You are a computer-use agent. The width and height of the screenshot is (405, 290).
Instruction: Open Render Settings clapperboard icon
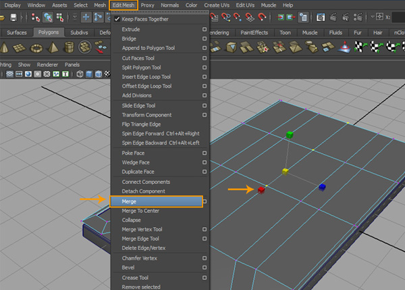tap(358, 18)
